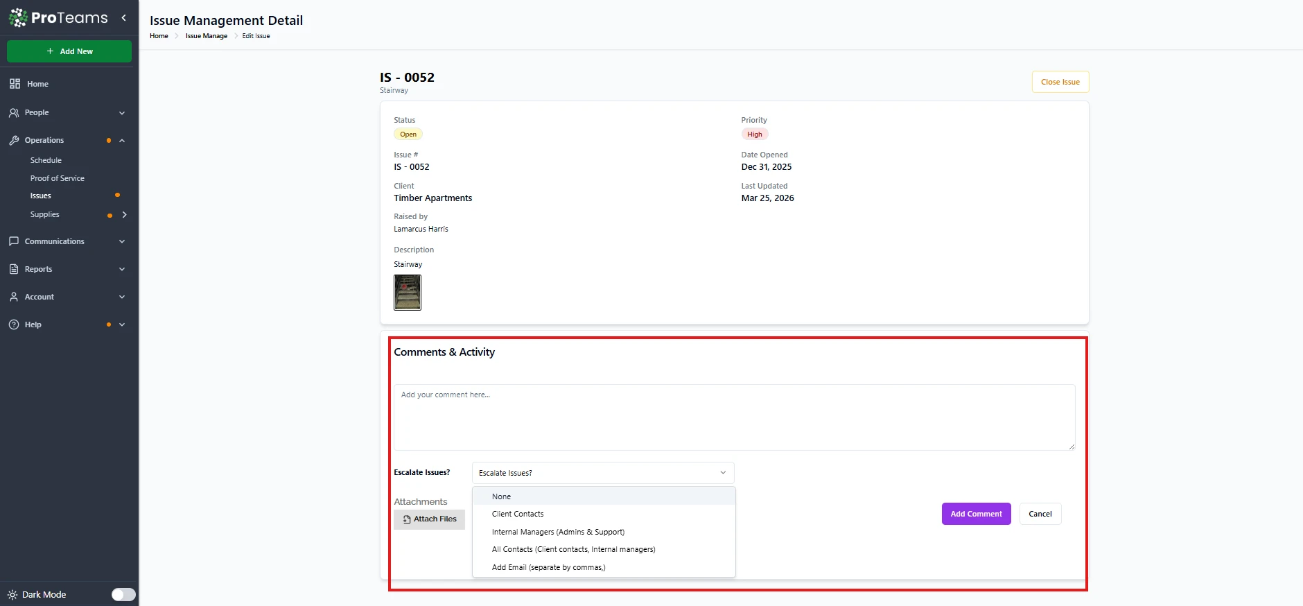Open the stairway photo thumbnail
The width and height of the screenshot is (1303, 606).
click(x=408, y=293)
